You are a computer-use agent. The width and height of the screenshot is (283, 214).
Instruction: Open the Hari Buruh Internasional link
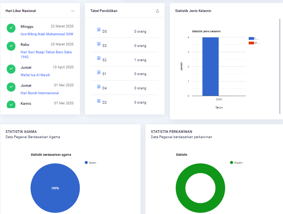click(x=39, y=93)
